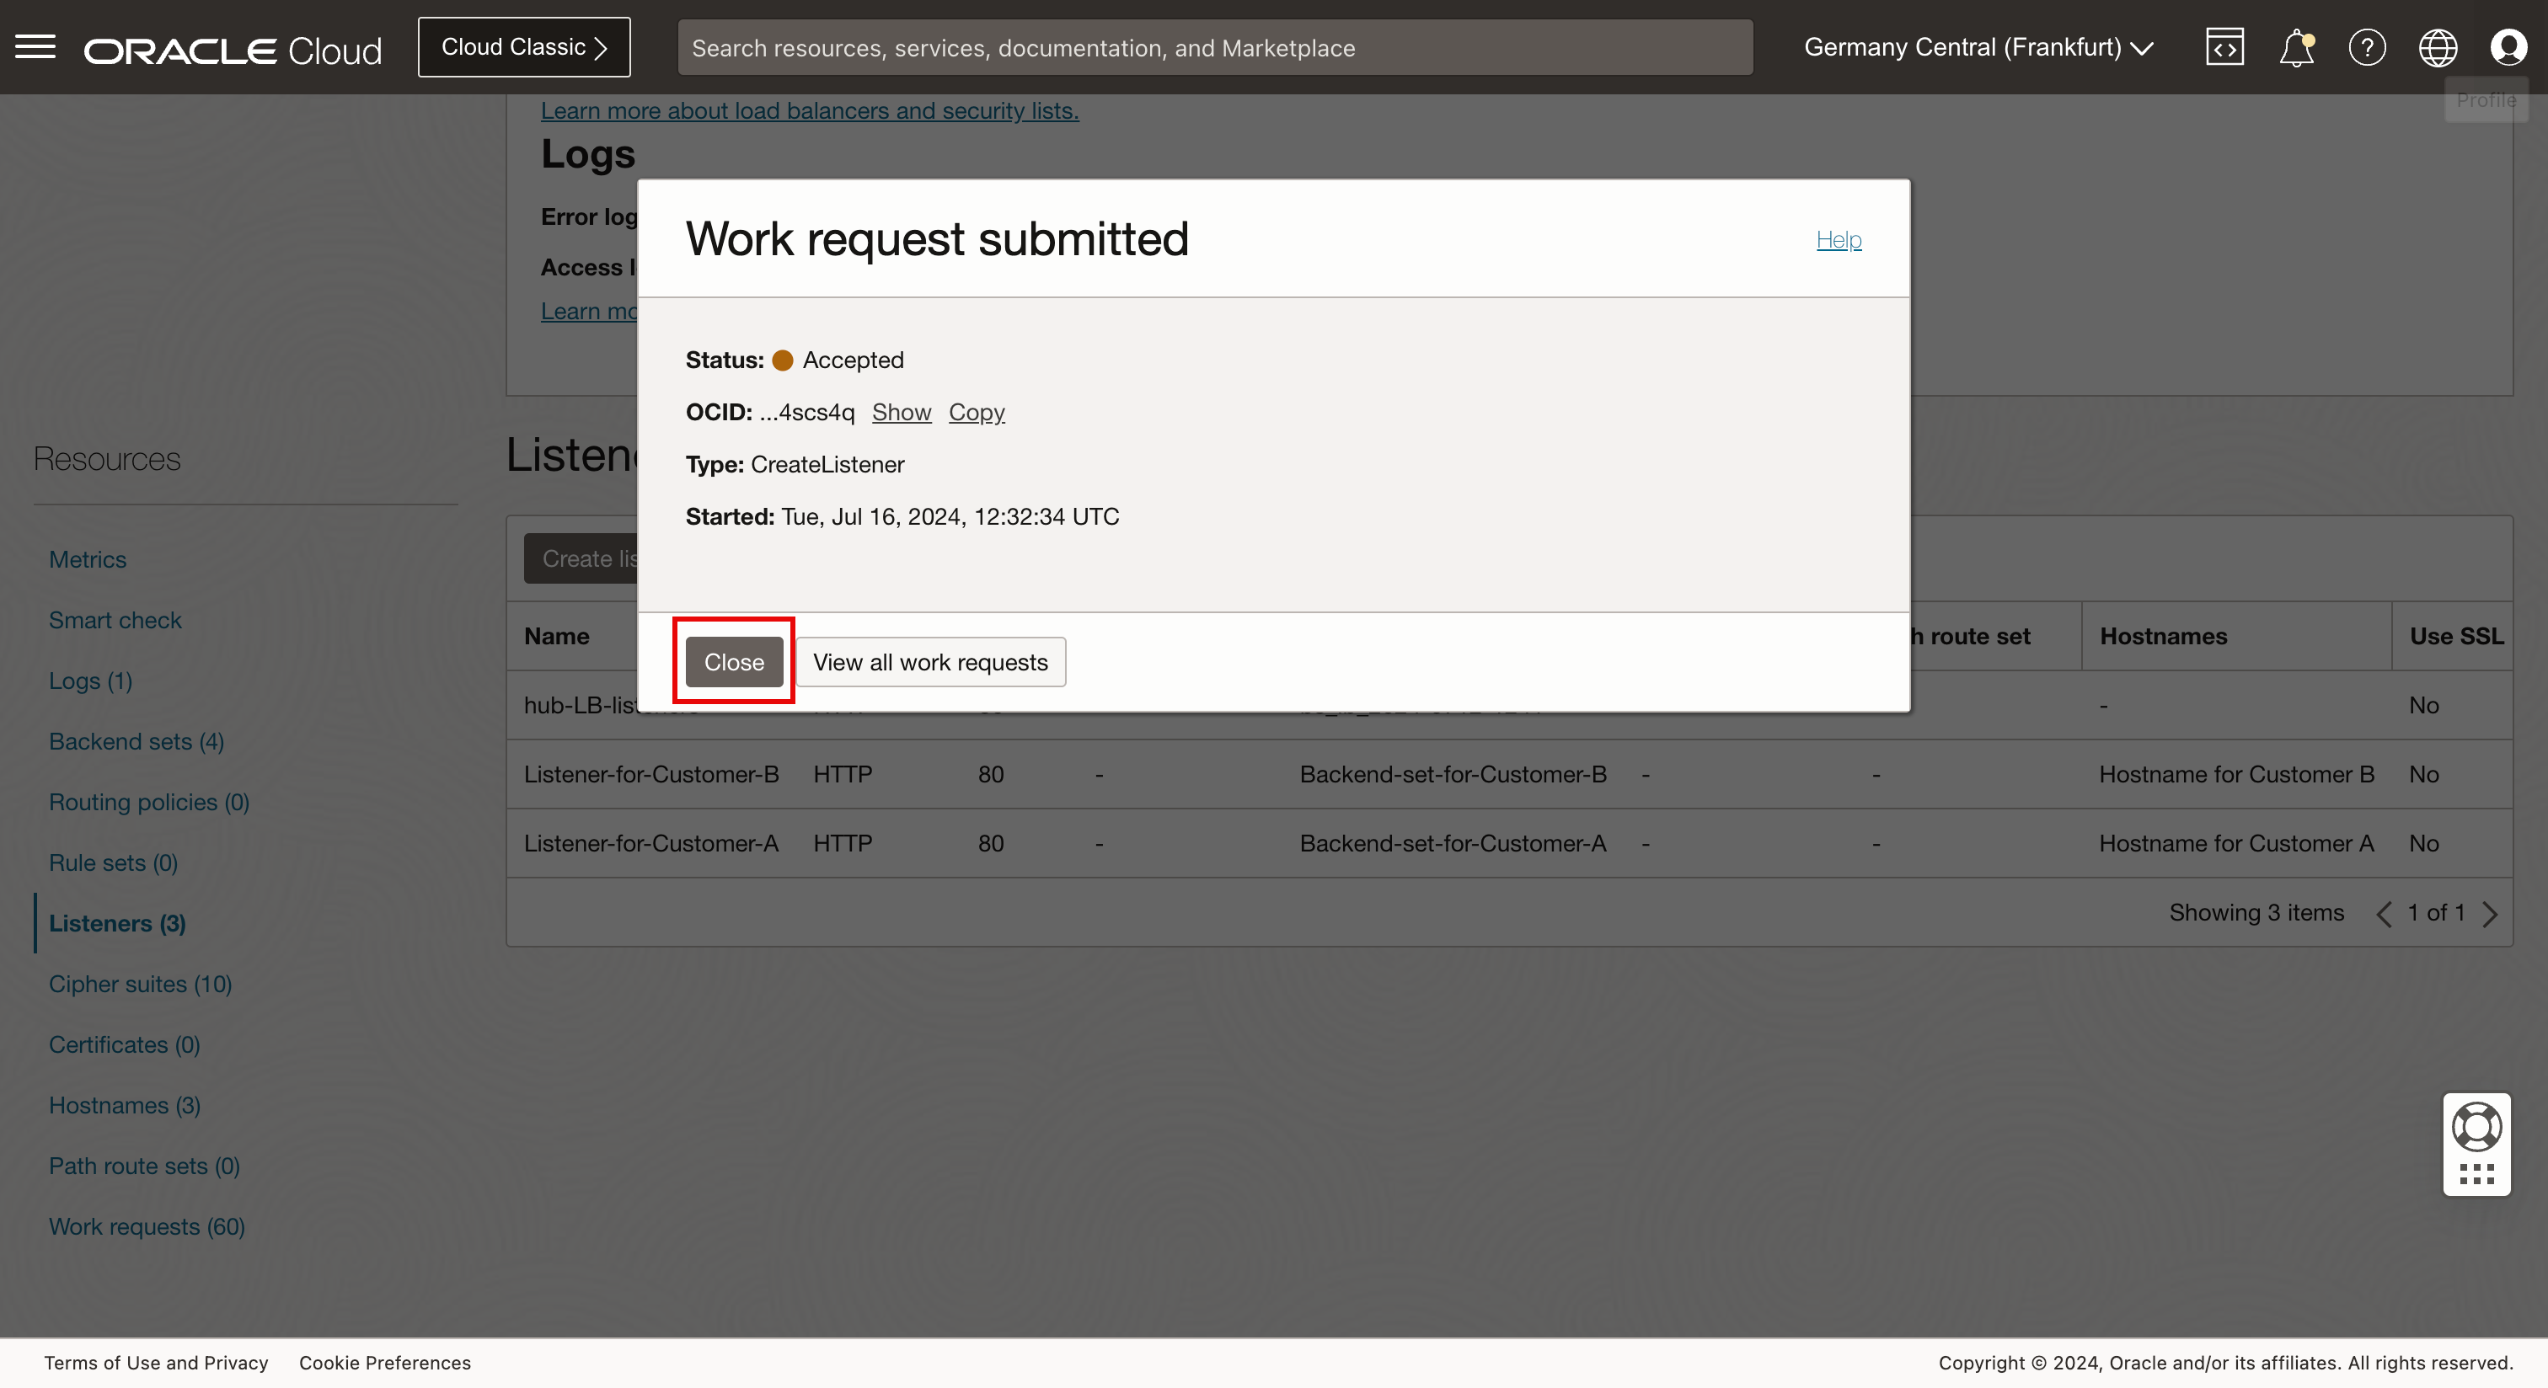Click the help question mark icon
The image size is (2548, 1388).
click(2367, 46)
